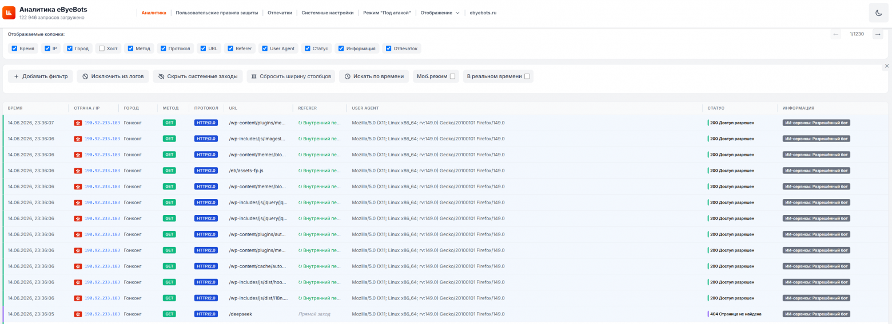Click 200 Доступ разрешен in /eb/assets-fp.js row
892x324 pixels.
[731, 171]
